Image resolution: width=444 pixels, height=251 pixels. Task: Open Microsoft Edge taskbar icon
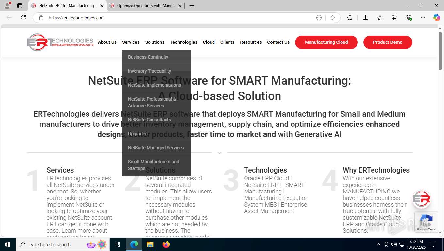(134, 244)
